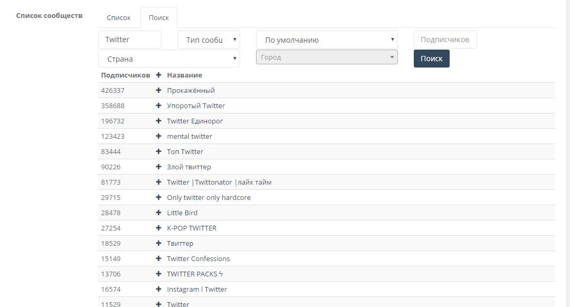Click subscriber count 13706

[x=111, y=274]
